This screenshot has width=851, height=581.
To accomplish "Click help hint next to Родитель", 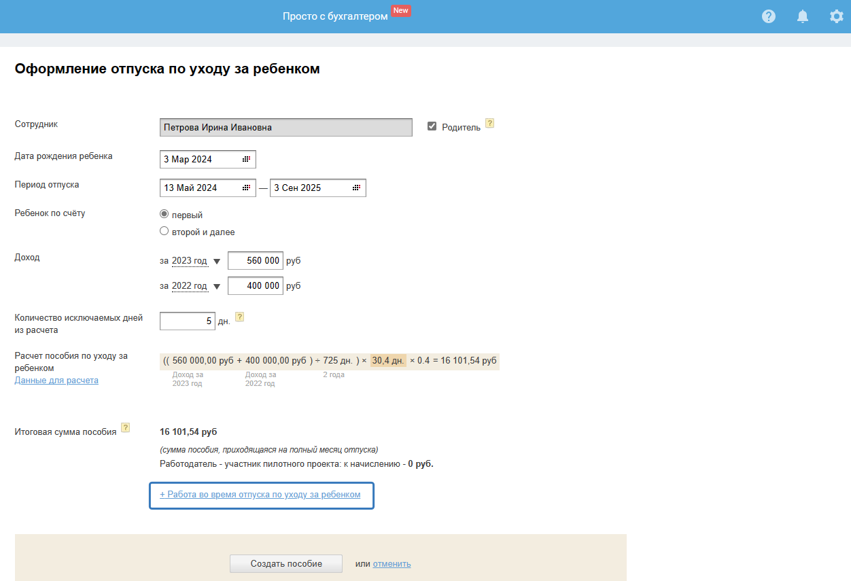I will pyautogui.click(x=489, y=124).
